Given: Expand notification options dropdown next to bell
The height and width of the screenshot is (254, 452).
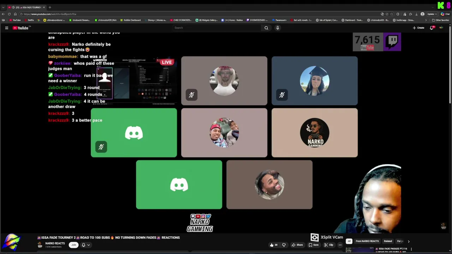Looking at the screenshot, I should pyautogui.click(x=88, y=245).
